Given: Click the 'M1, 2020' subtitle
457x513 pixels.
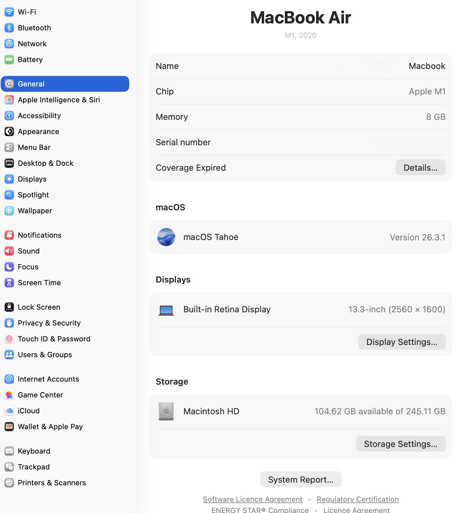Looking at the screenshot, I should [301, 35].
